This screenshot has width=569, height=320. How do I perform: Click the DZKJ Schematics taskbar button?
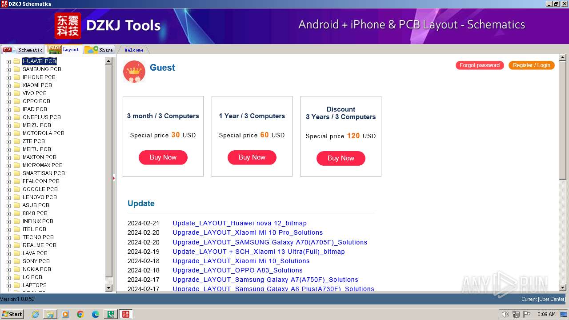click(126, 314)
